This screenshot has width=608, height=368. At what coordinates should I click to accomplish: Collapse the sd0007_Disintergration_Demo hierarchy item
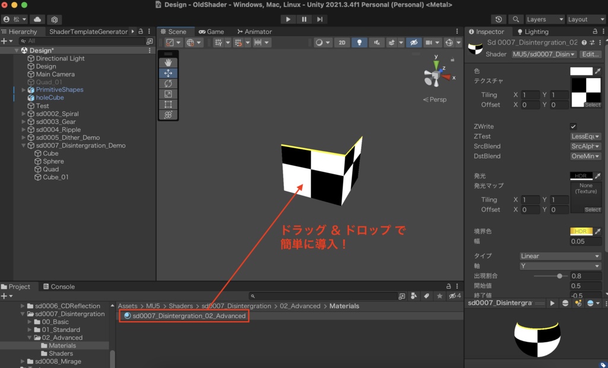pyautogui.click(x=23, y=145)
